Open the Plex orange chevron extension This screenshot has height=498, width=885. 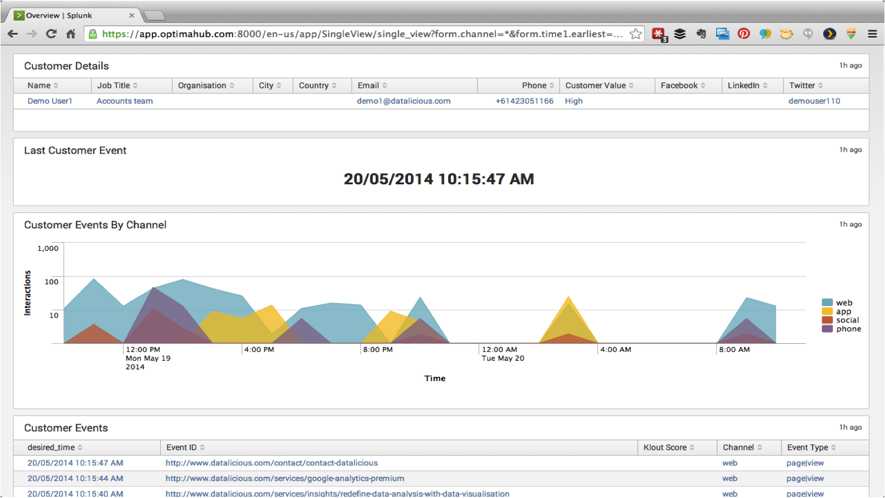[x=830, y=34]
